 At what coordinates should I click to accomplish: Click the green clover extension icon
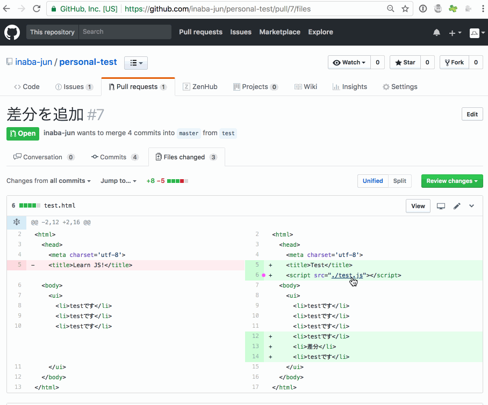tap(453, 9)
